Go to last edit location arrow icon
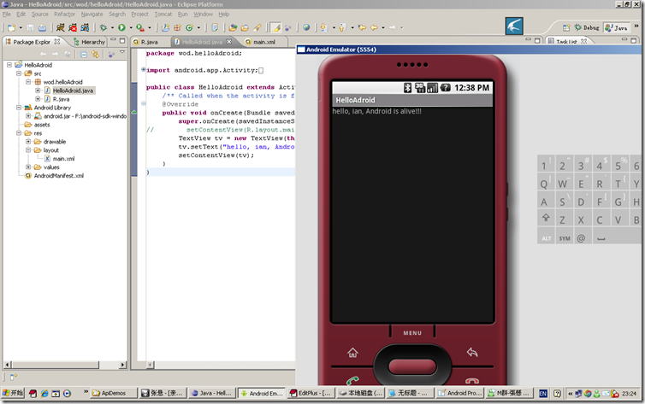 [x=362, y=27]
